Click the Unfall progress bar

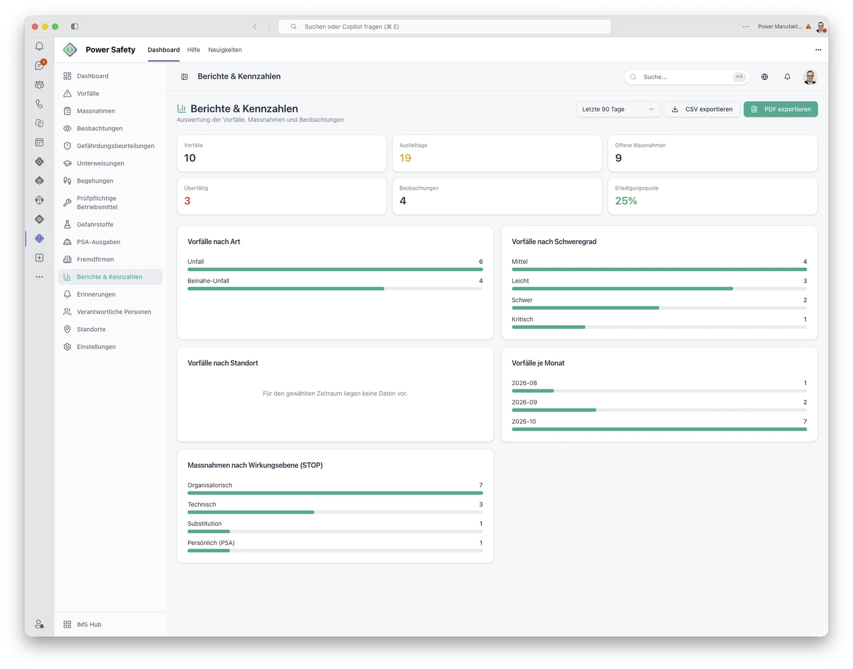point(335,270)
